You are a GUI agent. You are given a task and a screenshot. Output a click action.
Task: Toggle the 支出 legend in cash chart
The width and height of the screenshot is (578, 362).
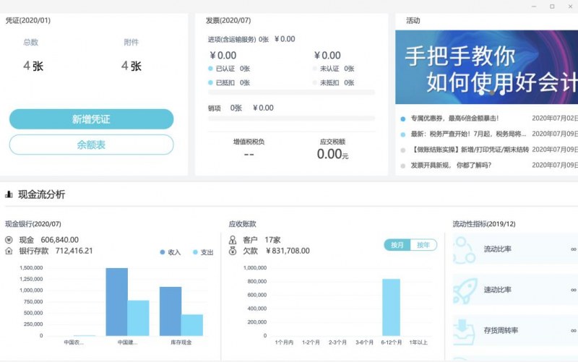[x=203, y=252]
